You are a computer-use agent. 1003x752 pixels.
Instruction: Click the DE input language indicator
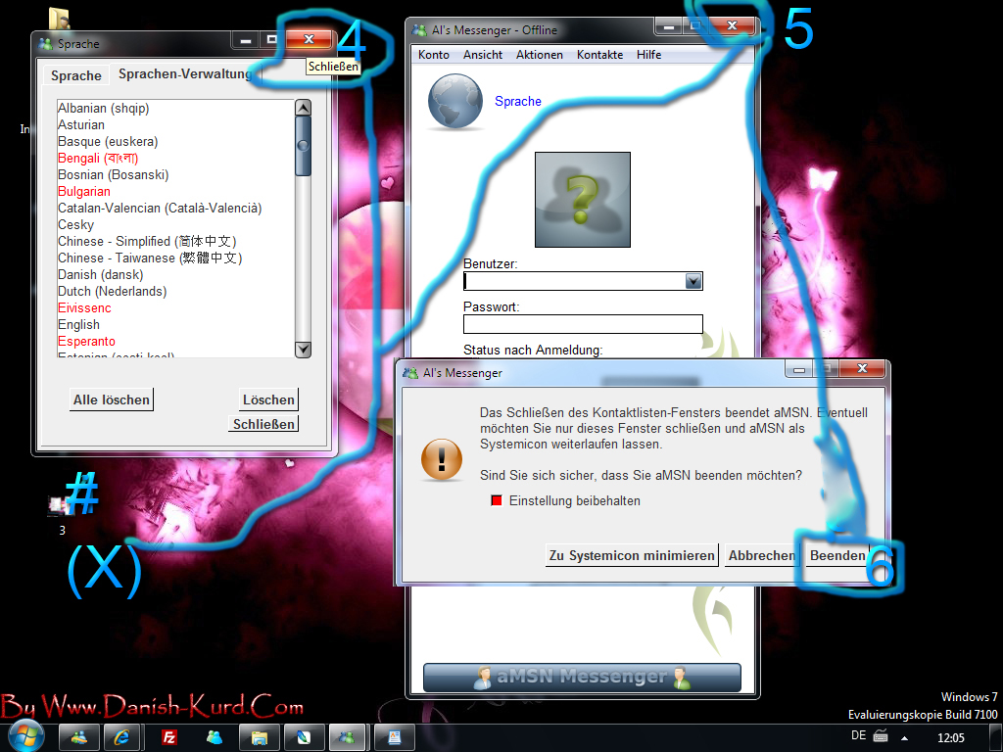point(858,735)
